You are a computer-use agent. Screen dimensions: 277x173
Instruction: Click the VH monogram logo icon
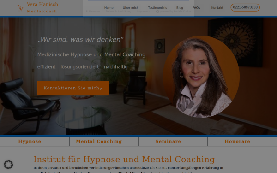pyautogui.click(x=20, y=8)
